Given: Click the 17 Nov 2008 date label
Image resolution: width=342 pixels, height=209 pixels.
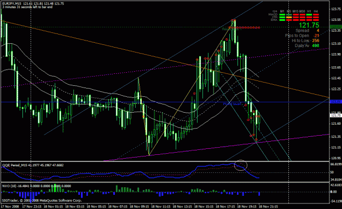Looking at the screenshot, I should 10,206.
